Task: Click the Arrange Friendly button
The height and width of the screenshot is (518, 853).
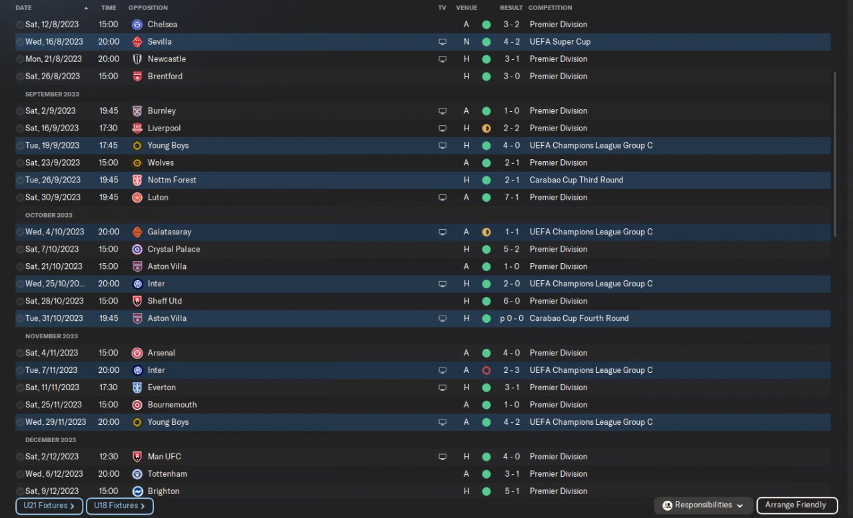Action: coord(796,505)
